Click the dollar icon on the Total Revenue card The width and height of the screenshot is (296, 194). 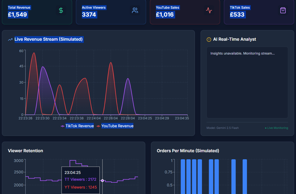[61, 10]
